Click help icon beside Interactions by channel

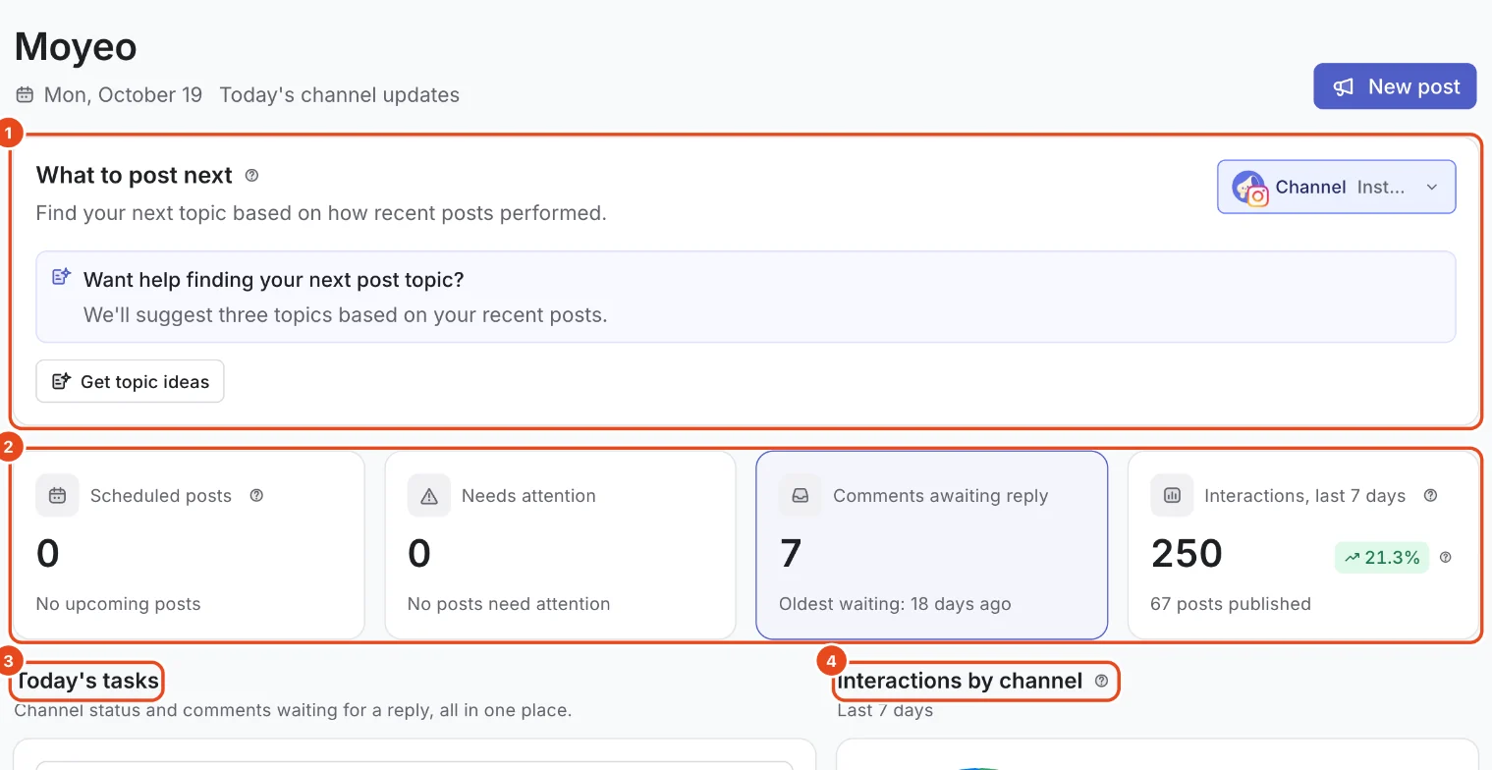[x=1101, y=681]
